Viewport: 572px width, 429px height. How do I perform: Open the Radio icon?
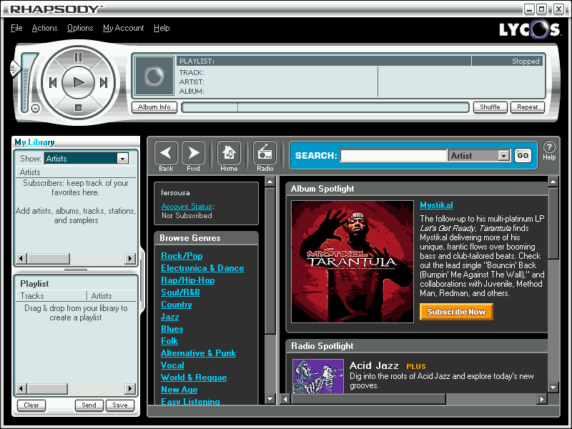265,152
